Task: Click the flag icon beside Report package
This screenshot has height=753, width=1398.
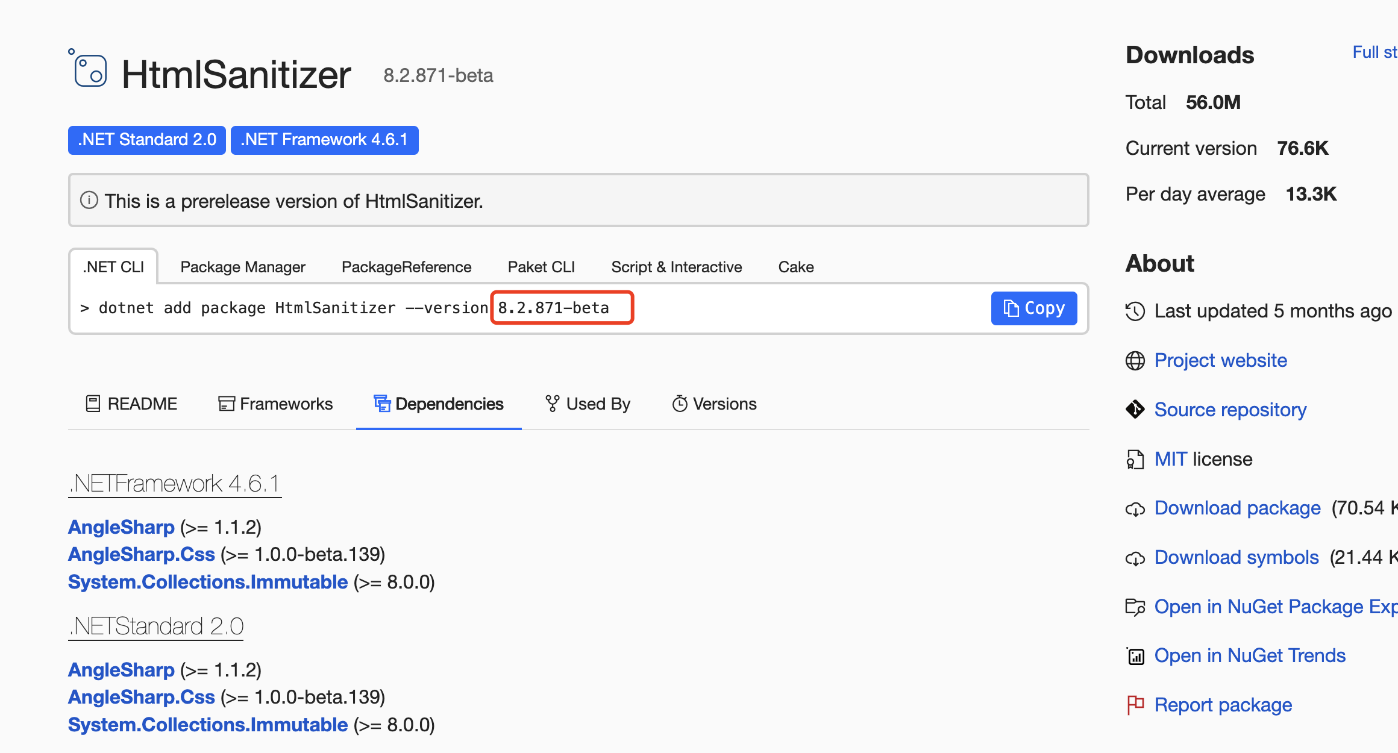Action: coord(1135,704)
